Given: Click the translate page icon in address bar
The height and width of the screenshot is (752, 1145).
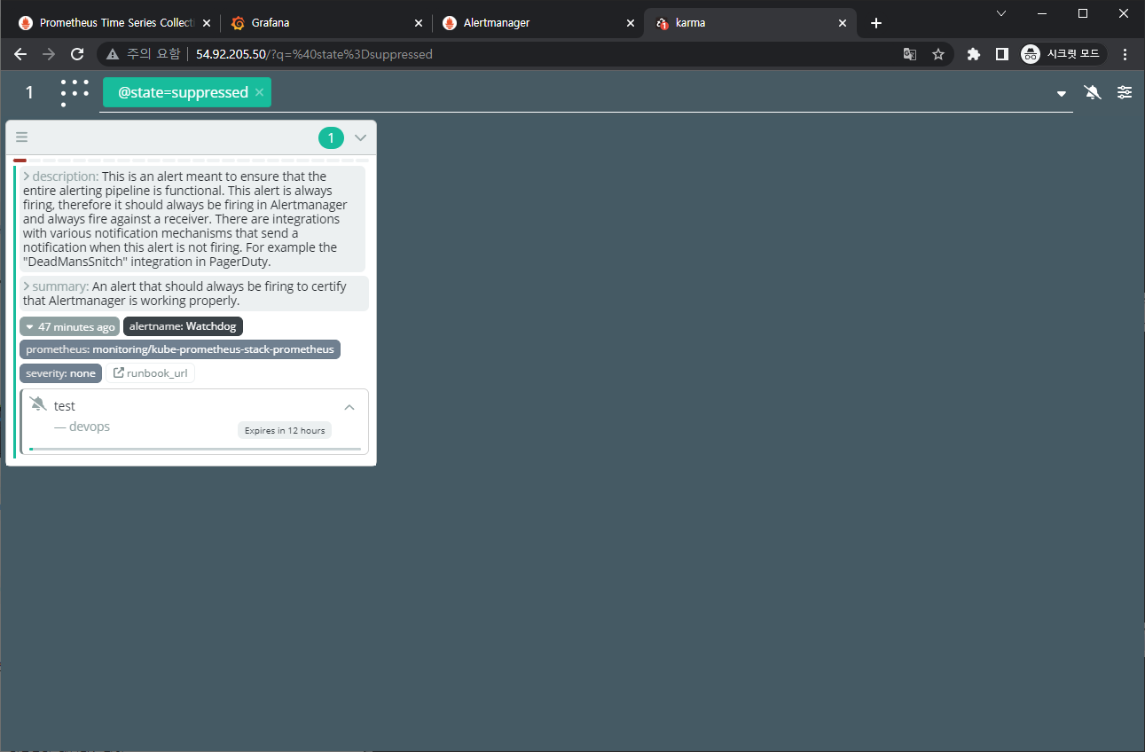Looking at the screenshot, I should (x=910, y=54).
